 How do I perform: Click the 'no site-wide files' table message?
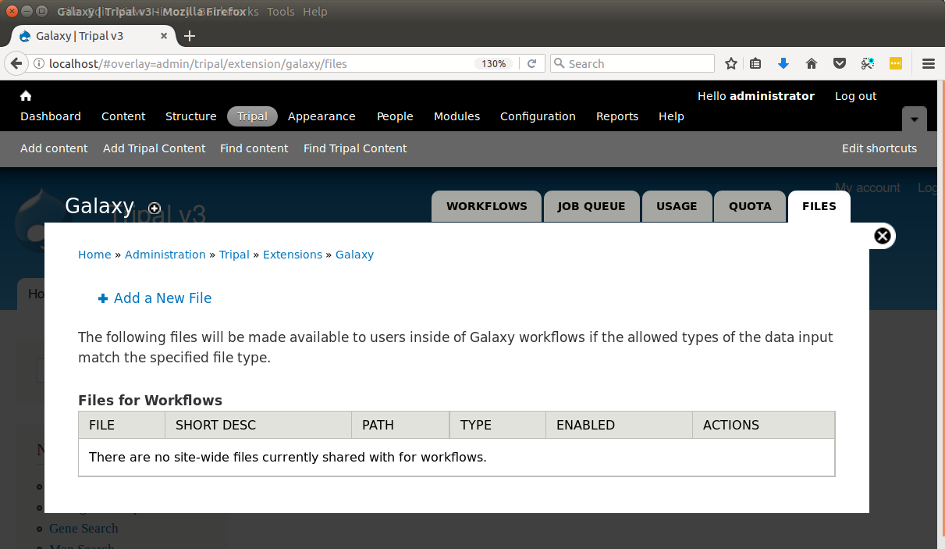coord(288,457)
